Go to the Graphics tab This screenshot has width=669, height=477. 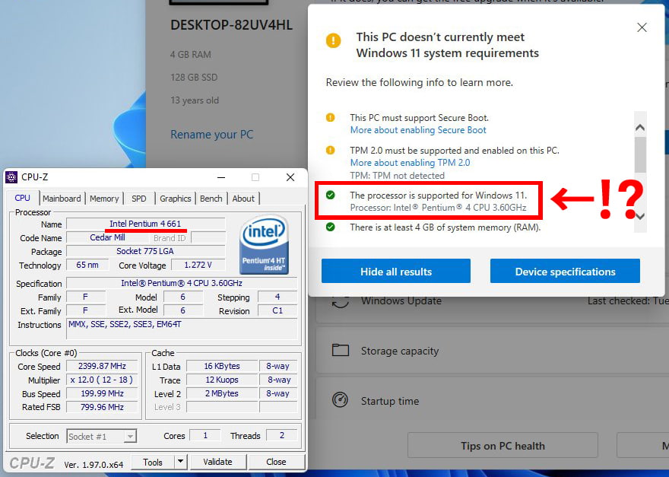(176, 199)
